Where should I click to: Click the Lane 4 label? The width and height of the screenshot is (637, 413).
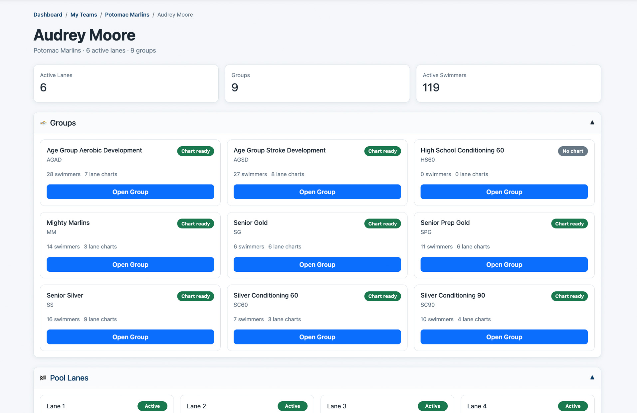click(x=477, y=406)
